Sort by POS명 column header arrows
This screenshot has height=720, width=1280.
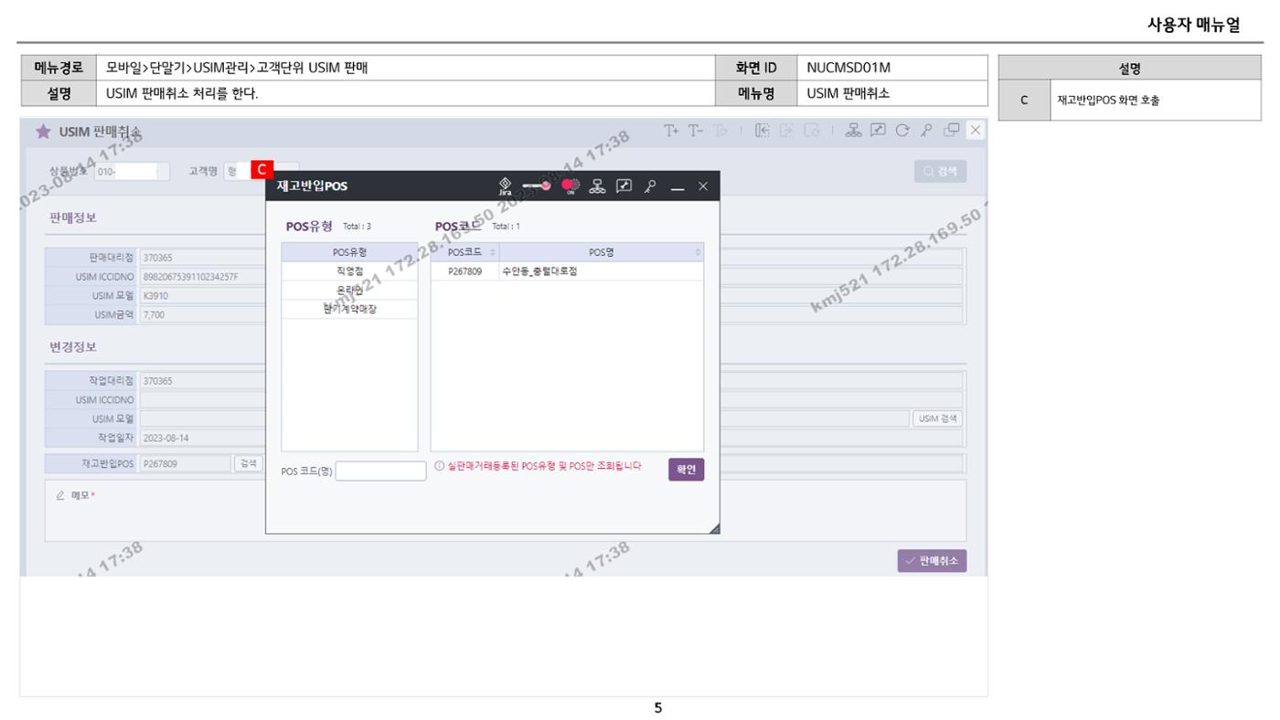(x=699, y=252)
